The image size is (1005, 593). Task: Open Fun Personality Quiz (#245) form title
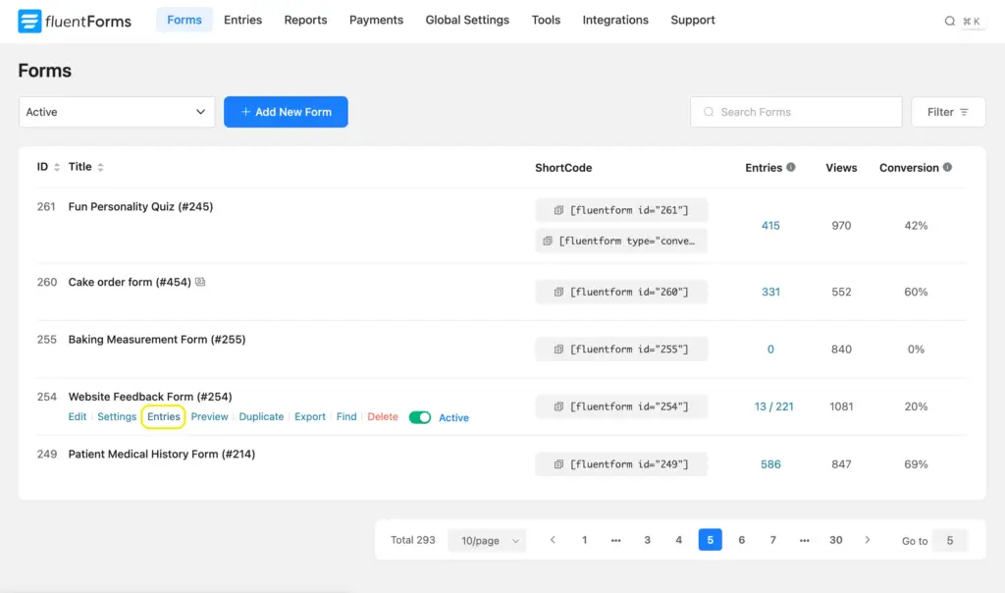coord(140,206)
